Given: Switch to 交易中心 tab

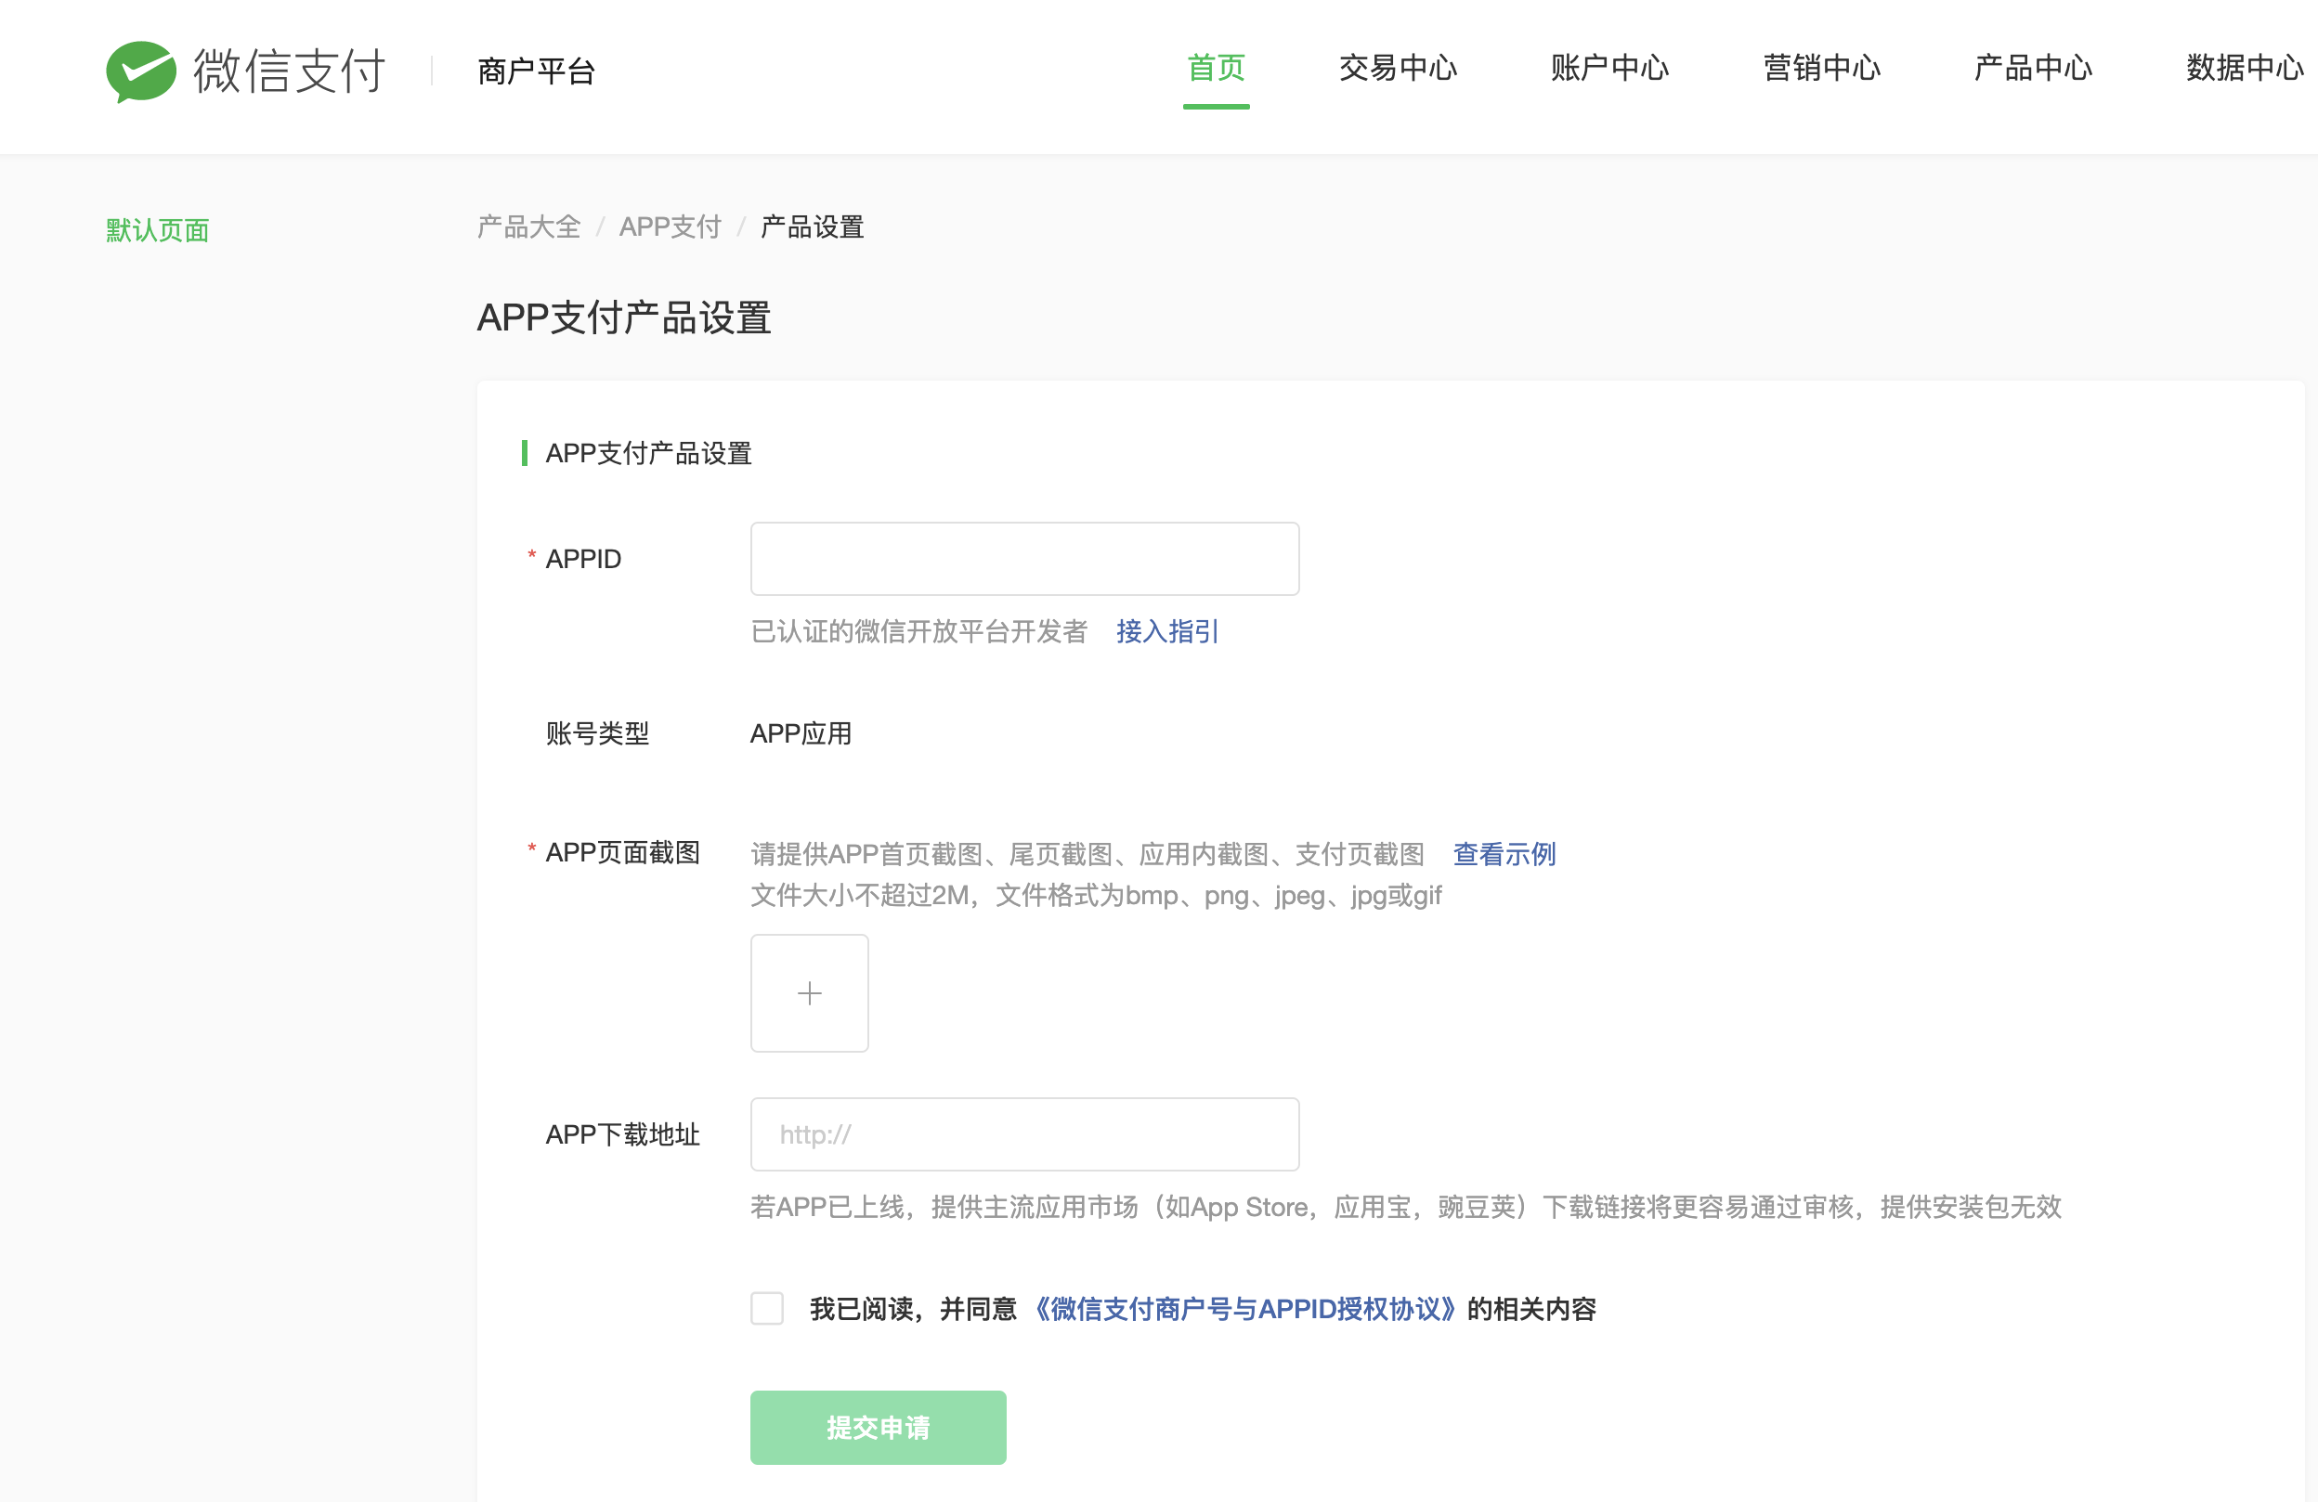Looking at the screenshot, I should pyautogui.click(x=1397, y=68).
